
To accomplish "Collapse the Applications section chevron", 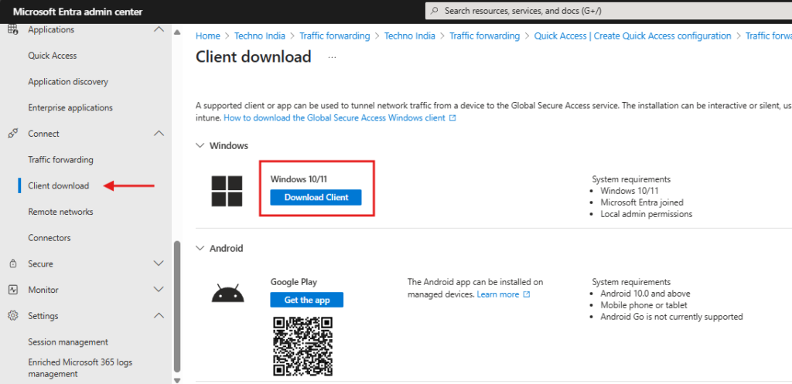I will 159,30.
